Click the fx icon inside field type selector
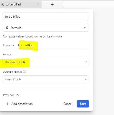 tap(7, 28)
